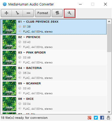This screenshot has width=112, height=121.
Task: Select track 04 – BACTERIA
Action: click(x=54, y=73)
